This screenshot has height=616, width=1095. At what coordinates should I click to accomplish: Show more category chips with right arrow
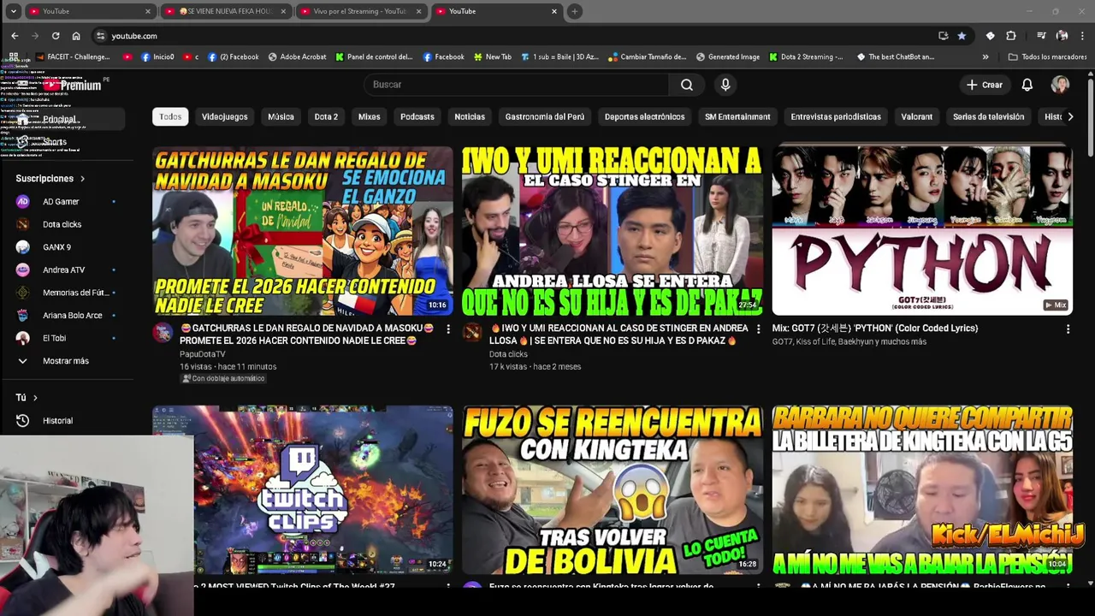coord(1069,116)
